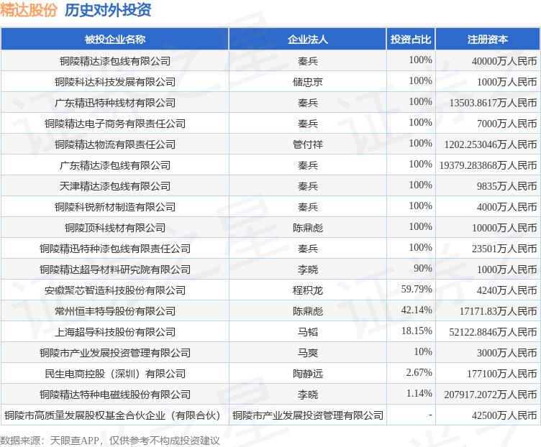Click 9835万人民币 registered capital
The height and width of the screenshot is (447, 541).
(x=507, y=186)
